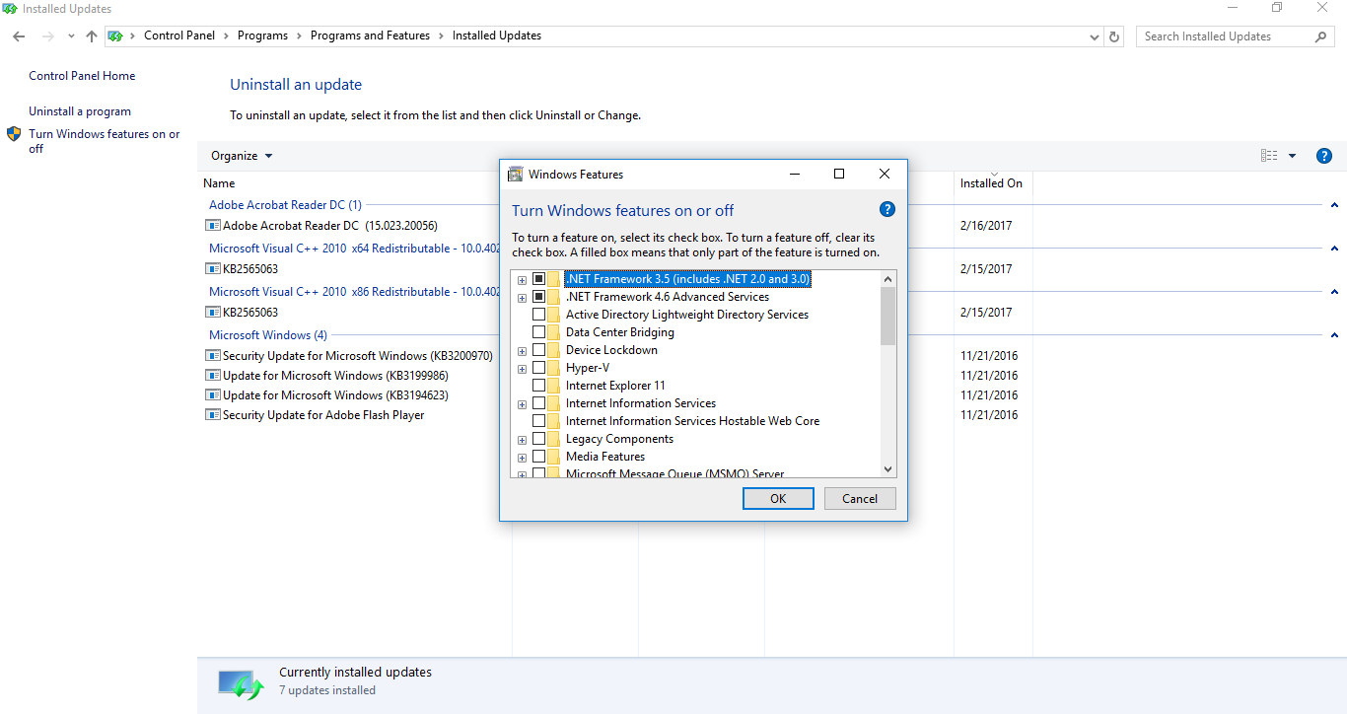Click the Currently installed updates pane icon
Screen dimensions: 1347x714
pyautogui.click(x=242, y=682)
